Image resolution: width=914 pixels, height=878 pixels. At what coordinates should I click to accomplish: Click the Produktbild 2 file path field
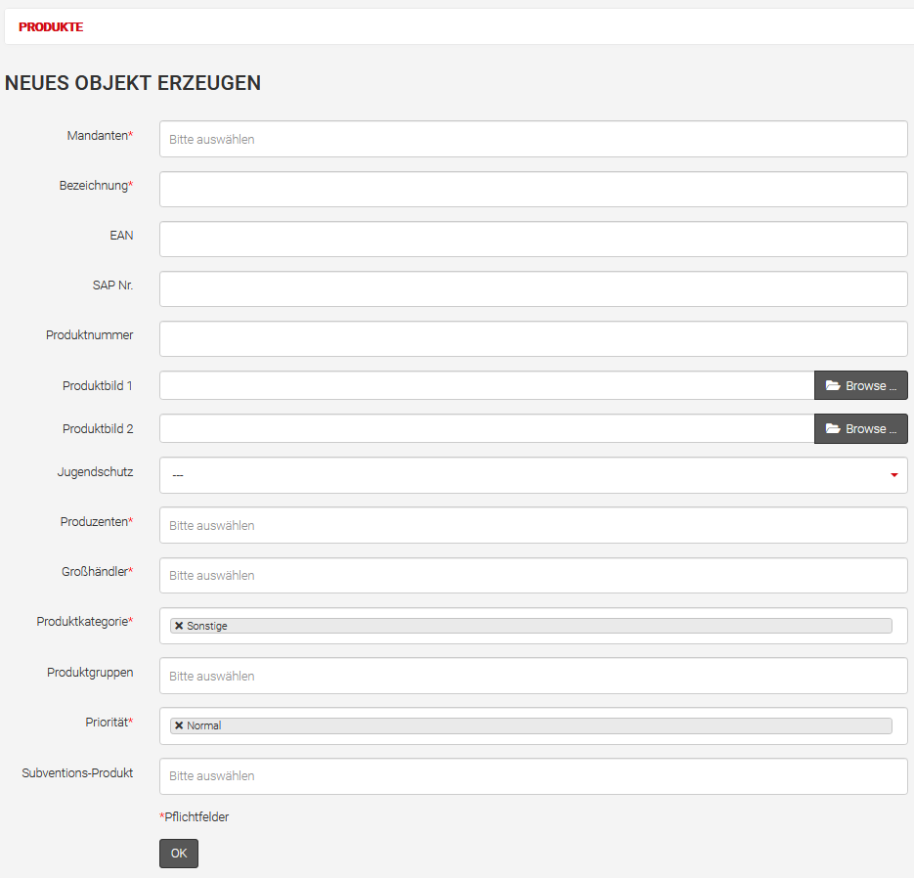coord(486,429)
